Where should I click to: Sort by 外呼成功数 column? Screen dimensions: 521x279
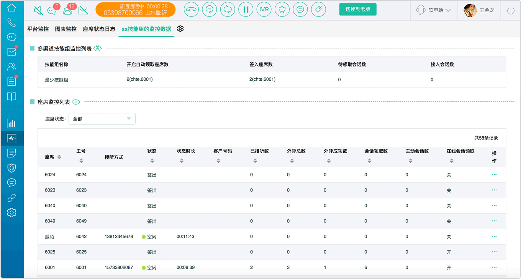[x=329, y=161]
